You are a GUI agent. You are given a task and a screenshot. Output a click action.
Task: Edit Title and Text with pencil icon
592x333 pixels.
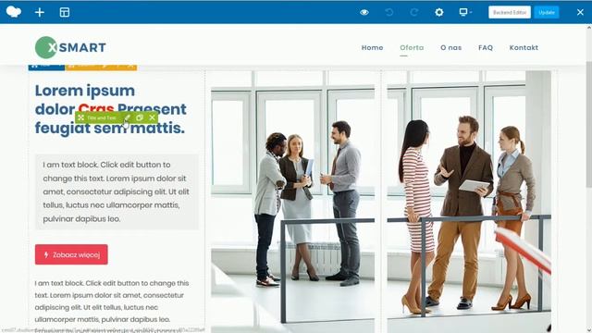(128, 117)
